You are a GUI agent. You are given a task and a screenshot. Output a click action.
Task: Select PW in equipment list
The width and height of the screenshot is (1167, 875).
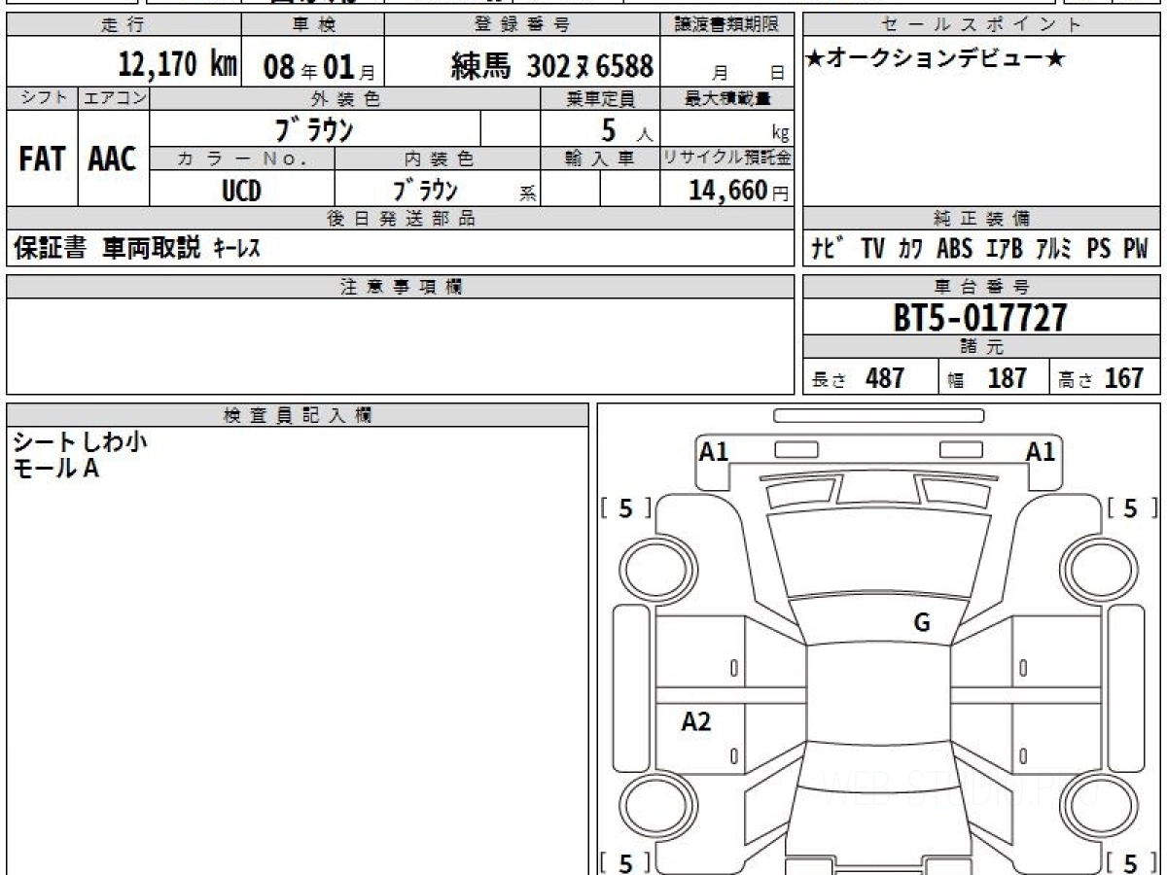pyautogui.click(x=1136, y=249)
